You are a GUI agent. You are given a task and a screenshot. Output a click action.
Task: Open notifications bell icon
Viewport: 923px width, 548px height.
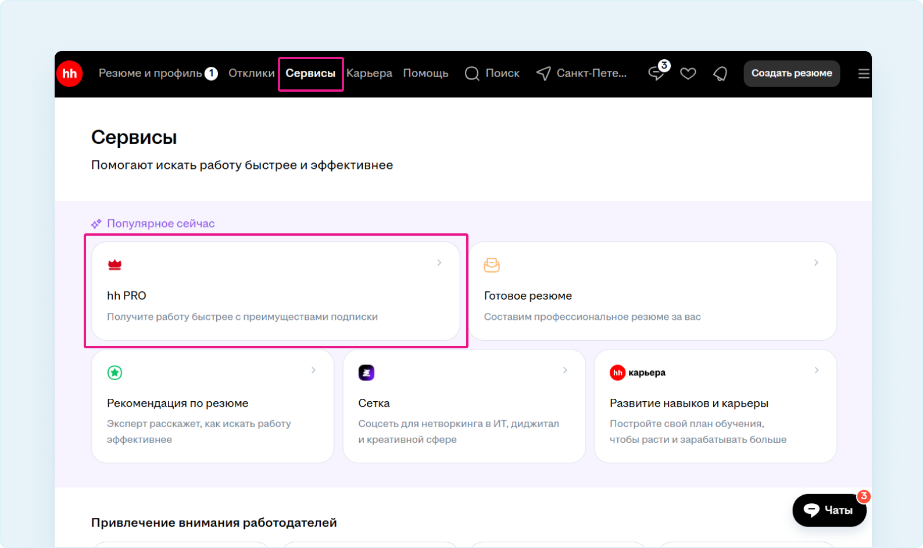(720, 74)
